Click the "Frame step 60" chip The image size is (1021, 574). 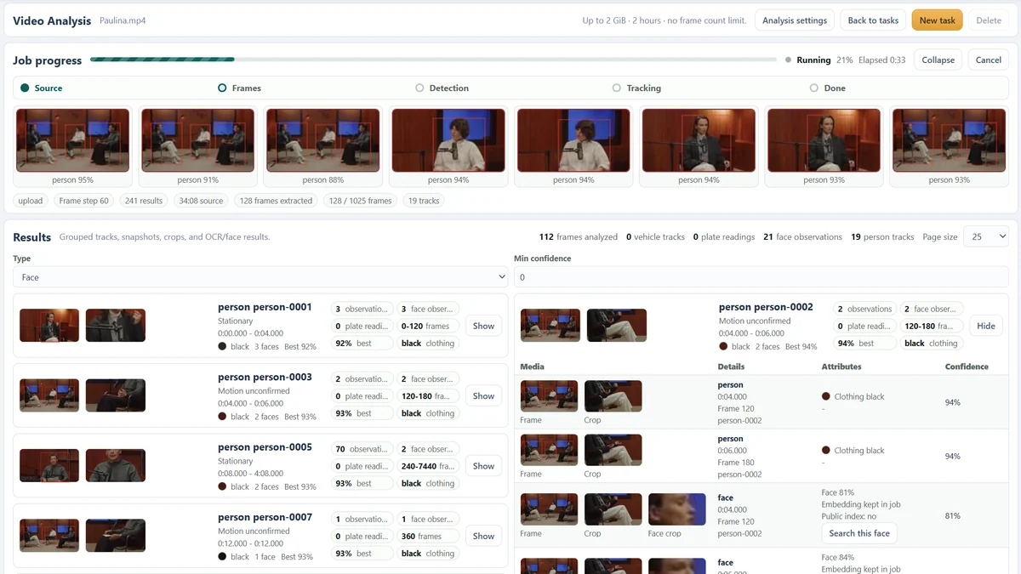pos(84,201)
